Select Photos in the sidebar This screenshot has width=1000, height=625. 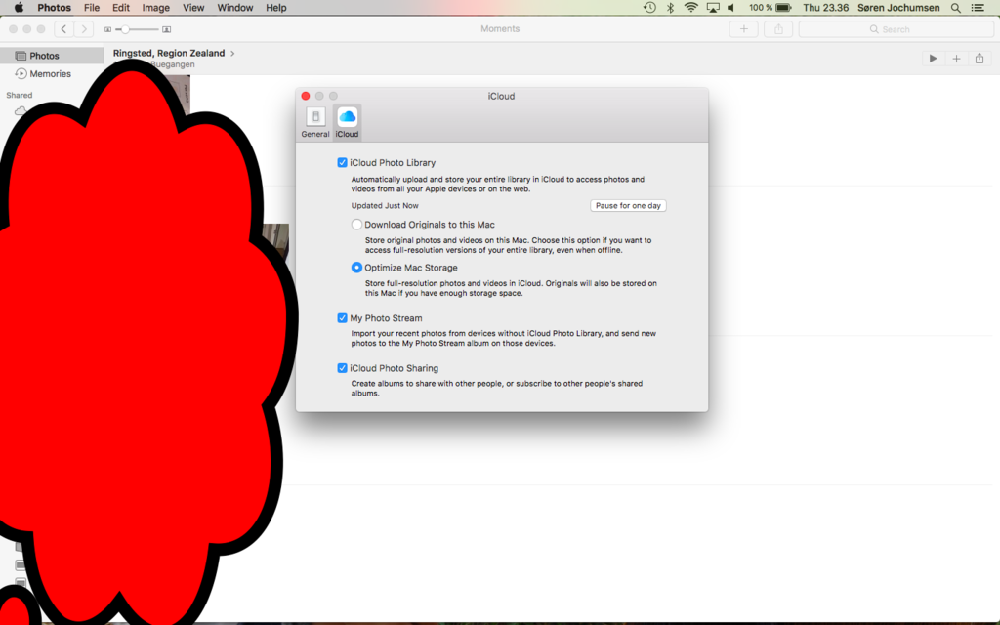(x=52, y=56)
